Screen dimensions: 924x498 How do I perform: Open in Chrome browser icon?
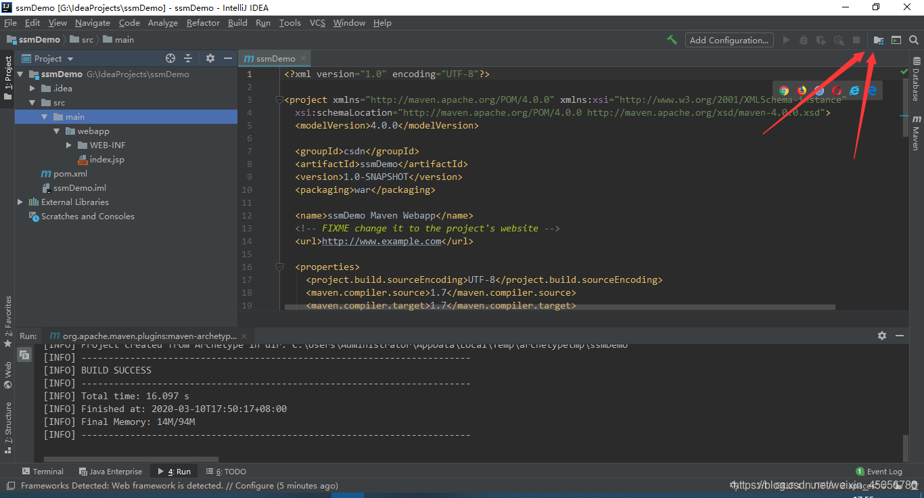(x=784, y=90)
